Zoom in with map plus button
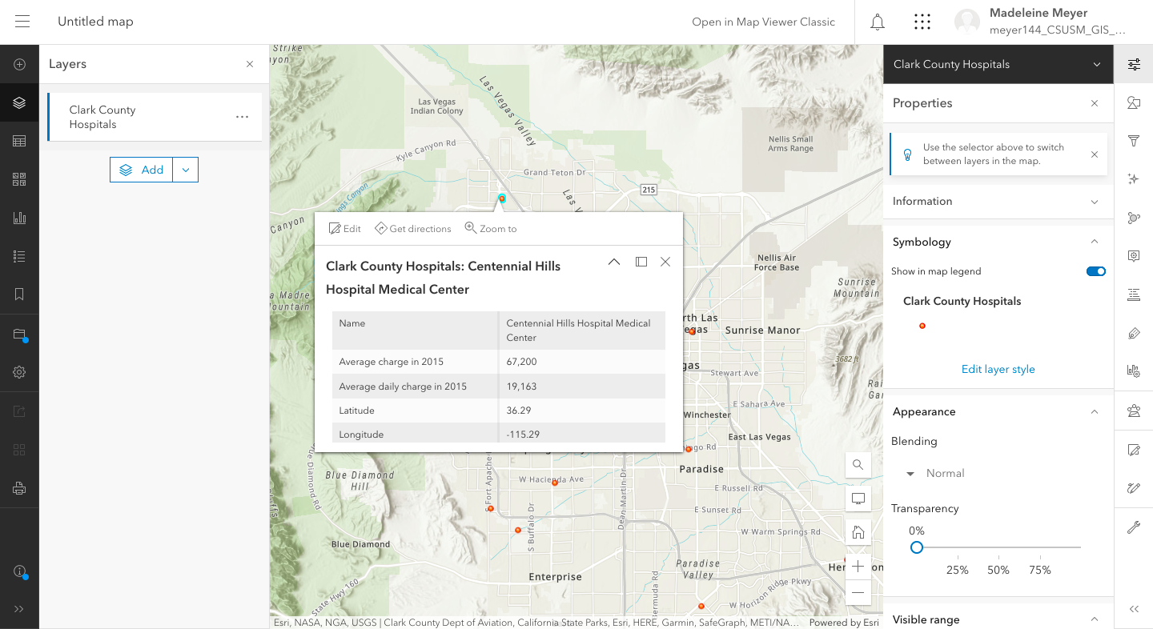This screenshot has height=629, width=1153. pyautogui.click(x=858, y=567)
